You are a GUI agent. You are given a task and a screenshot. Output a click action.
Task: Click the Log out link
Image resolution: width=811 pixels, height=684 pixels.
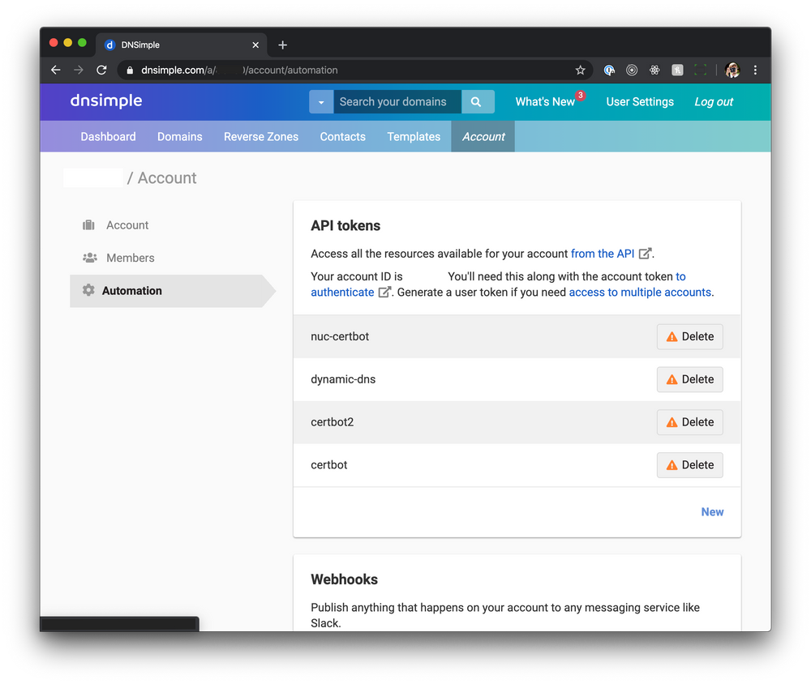[713, 101]
